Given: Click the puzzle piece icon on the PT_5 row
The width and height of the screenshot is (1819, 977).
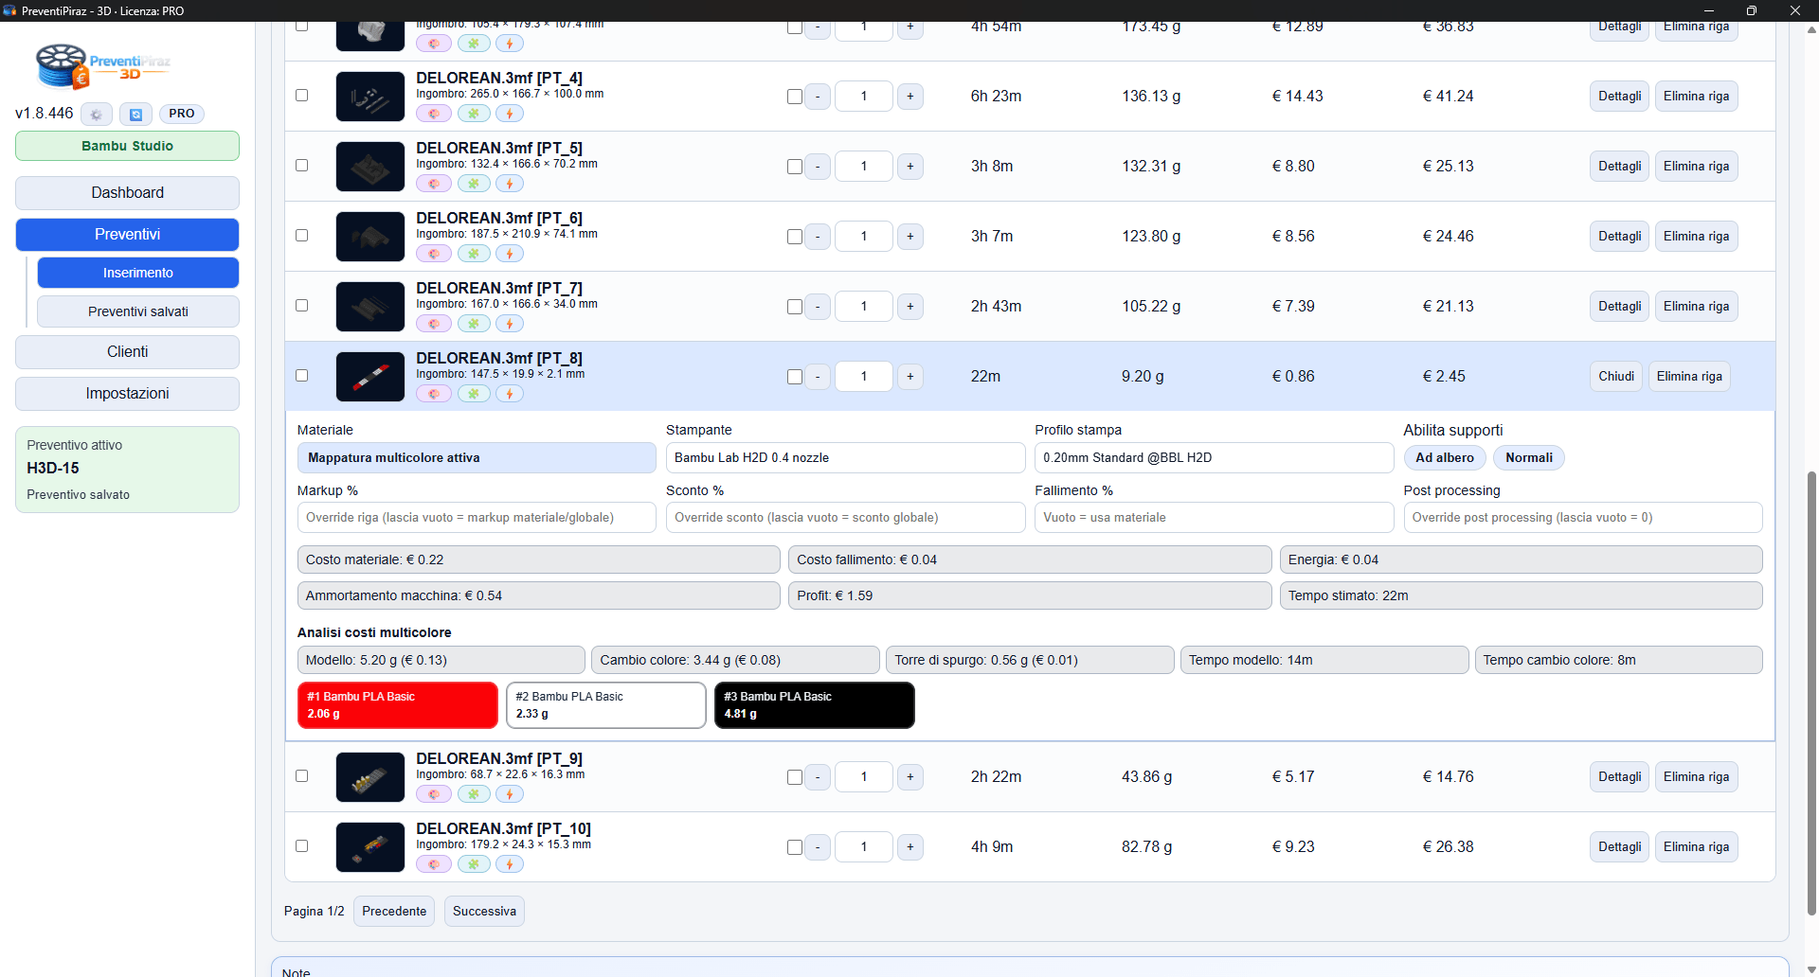Looking at the screenshot, I should [474, 184].
